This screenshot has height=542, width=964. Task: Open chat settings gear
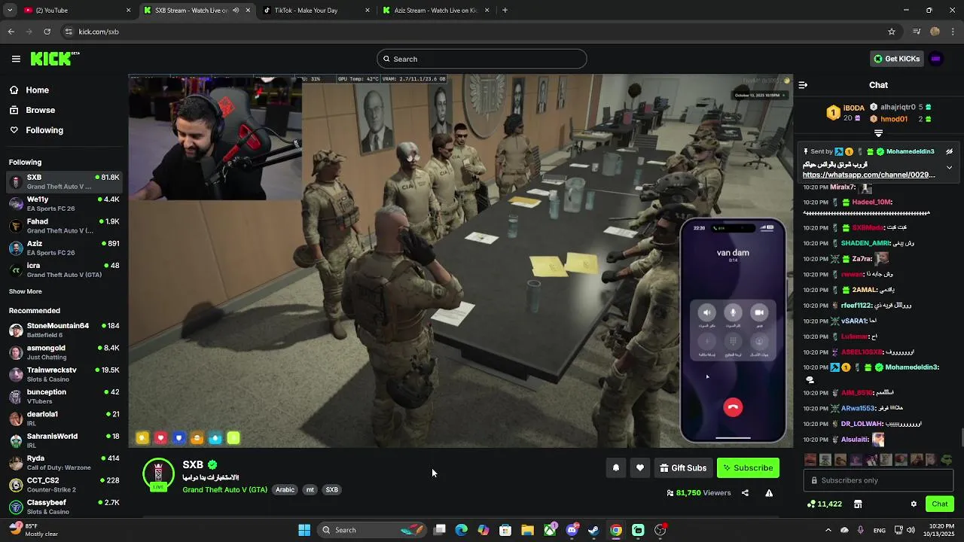tap(914, 504)
